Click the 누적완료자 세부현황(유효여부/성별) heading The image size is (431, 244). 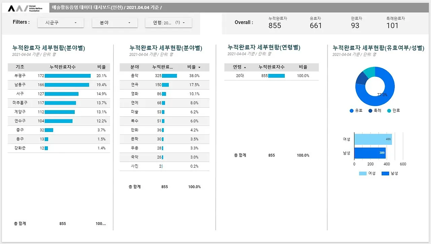click(x=378, y=48)
